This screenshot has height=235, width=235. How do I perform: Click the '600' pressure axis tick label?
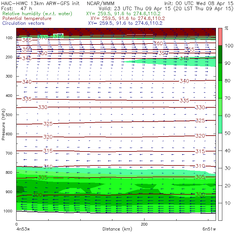[9, 134]
